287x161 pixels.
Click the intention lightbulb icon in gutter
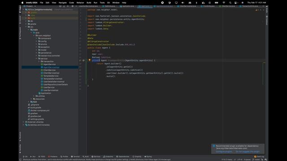[90, 60]
